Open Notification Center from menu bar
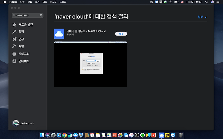 click(217, 2)
